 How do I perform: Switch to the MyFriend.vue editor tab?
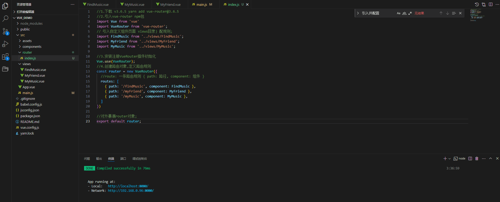click(x=170, y=4)
